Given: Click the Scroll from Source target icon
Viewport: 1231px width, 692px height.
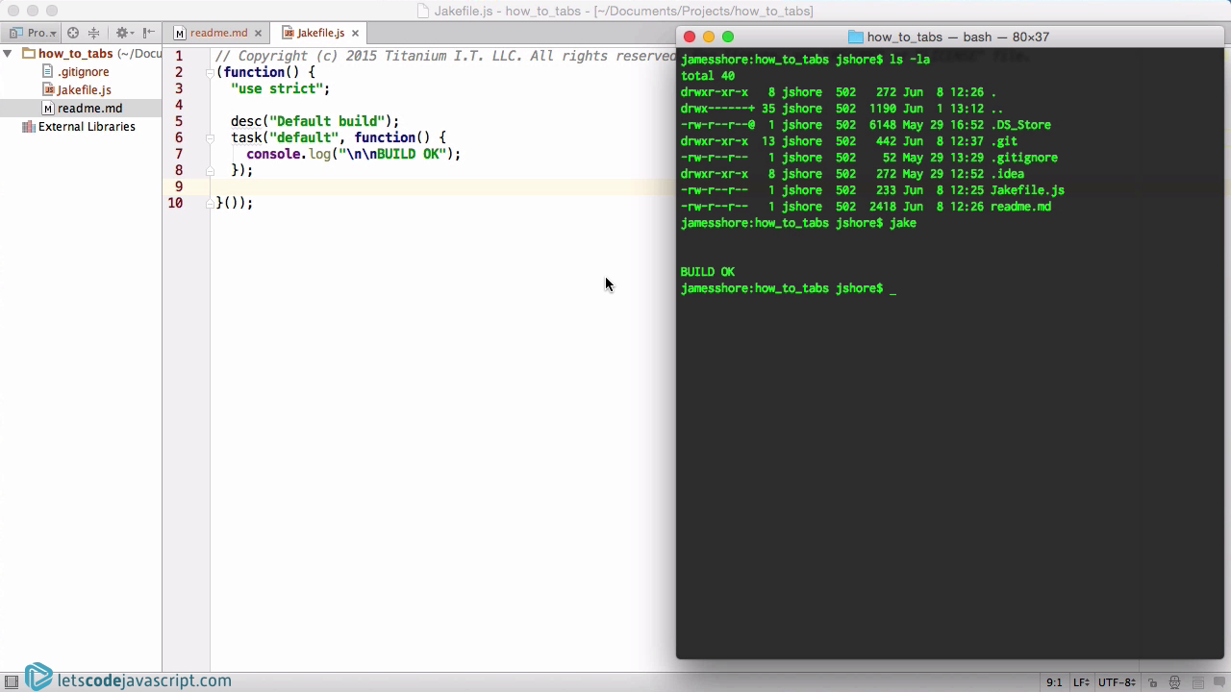Looking at the screenshot, I should coord(73,33).
